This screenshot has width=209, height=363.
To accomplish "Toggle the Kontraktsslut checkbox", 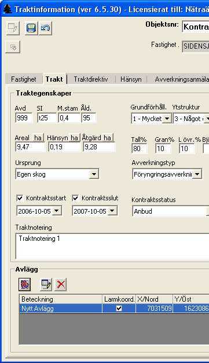I will [x=75, y=198].
